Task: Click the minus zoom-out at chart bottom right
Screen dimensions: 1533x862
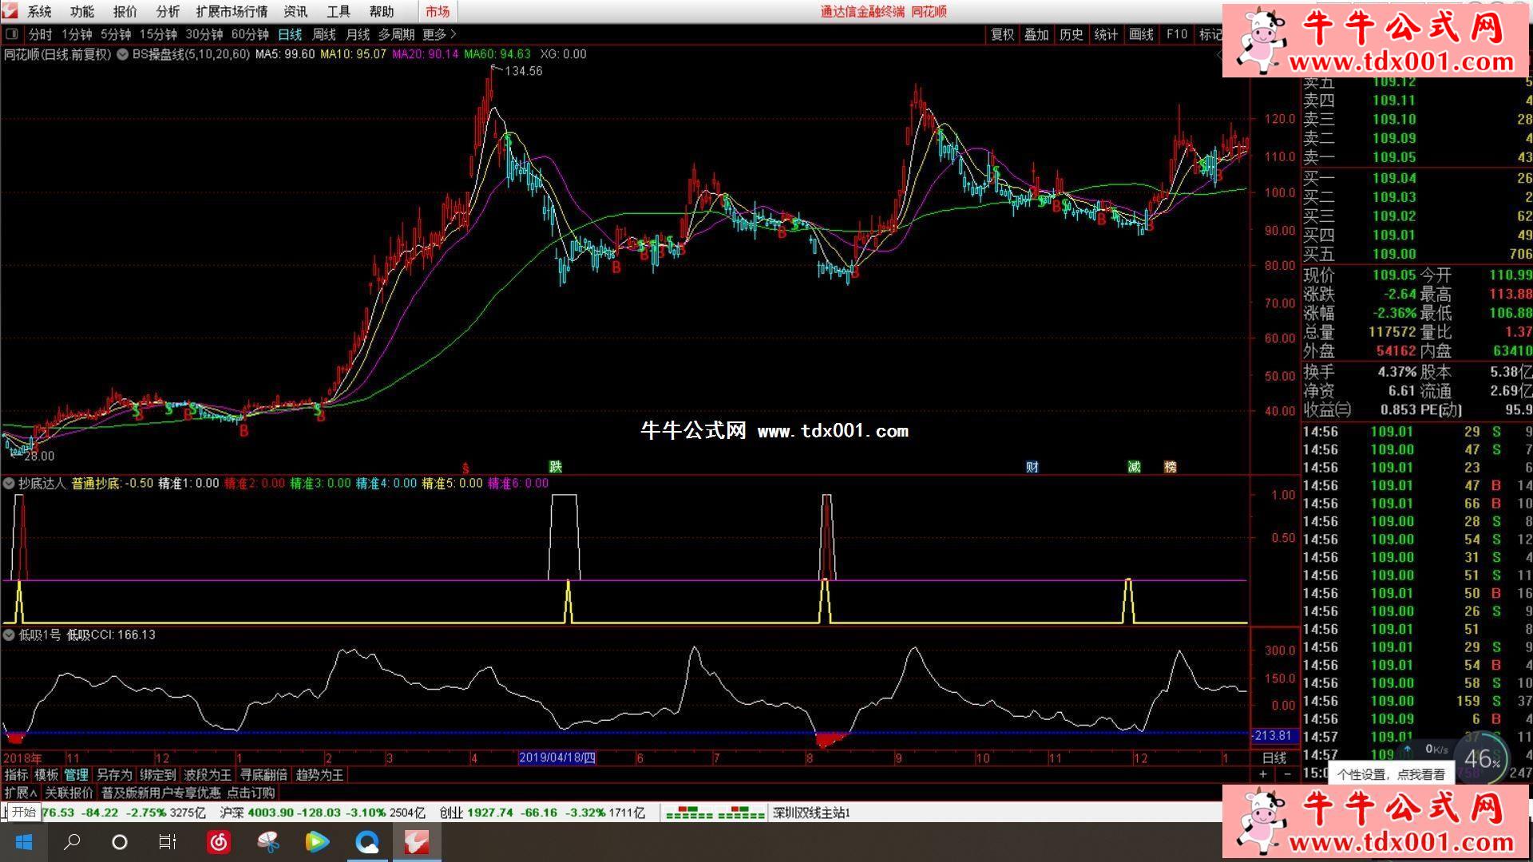Action: click(1286, 774)
